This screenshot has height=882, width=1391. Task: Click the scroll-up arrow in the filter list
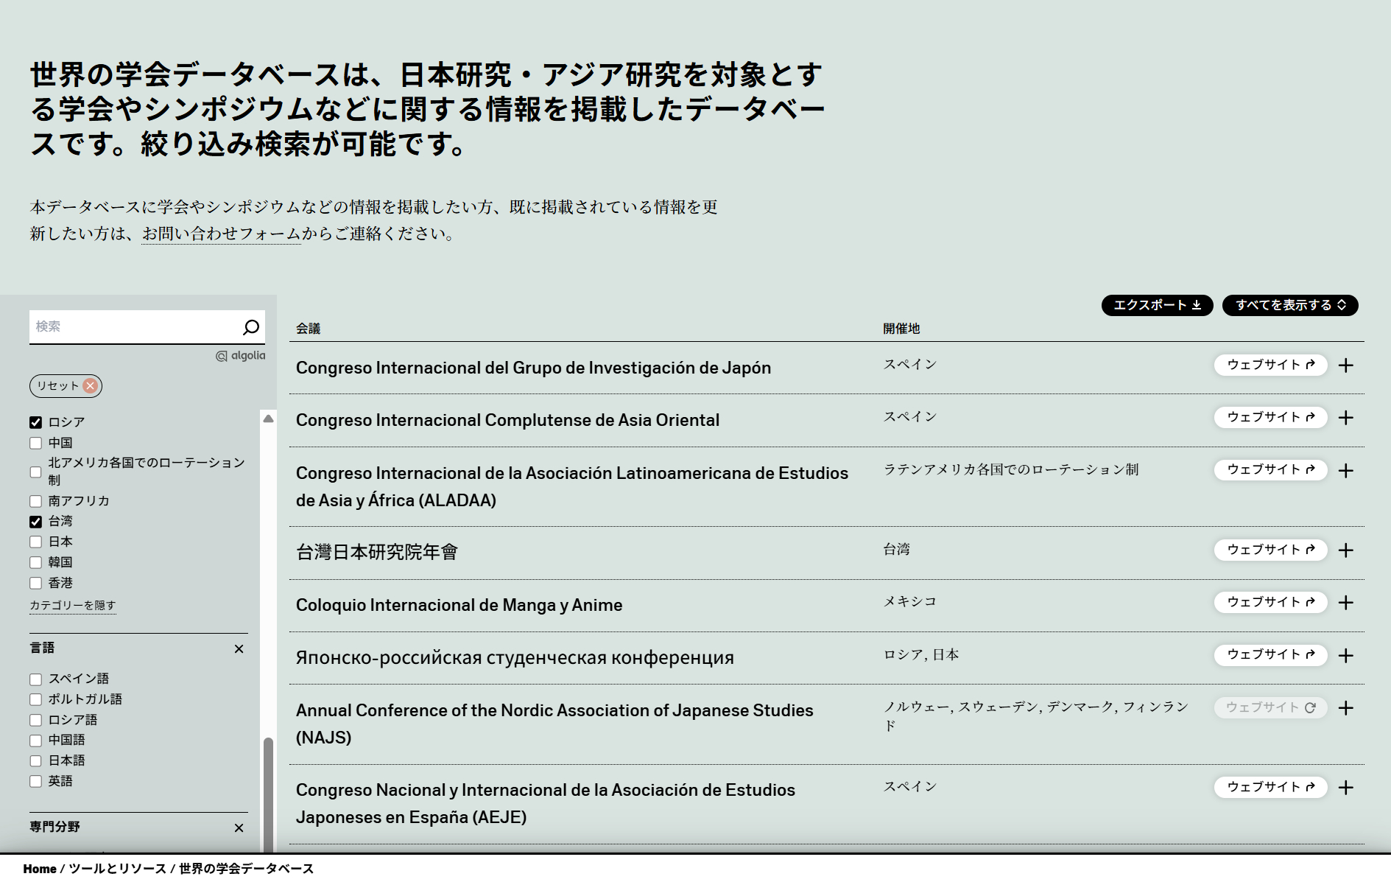tap(269, 419)
